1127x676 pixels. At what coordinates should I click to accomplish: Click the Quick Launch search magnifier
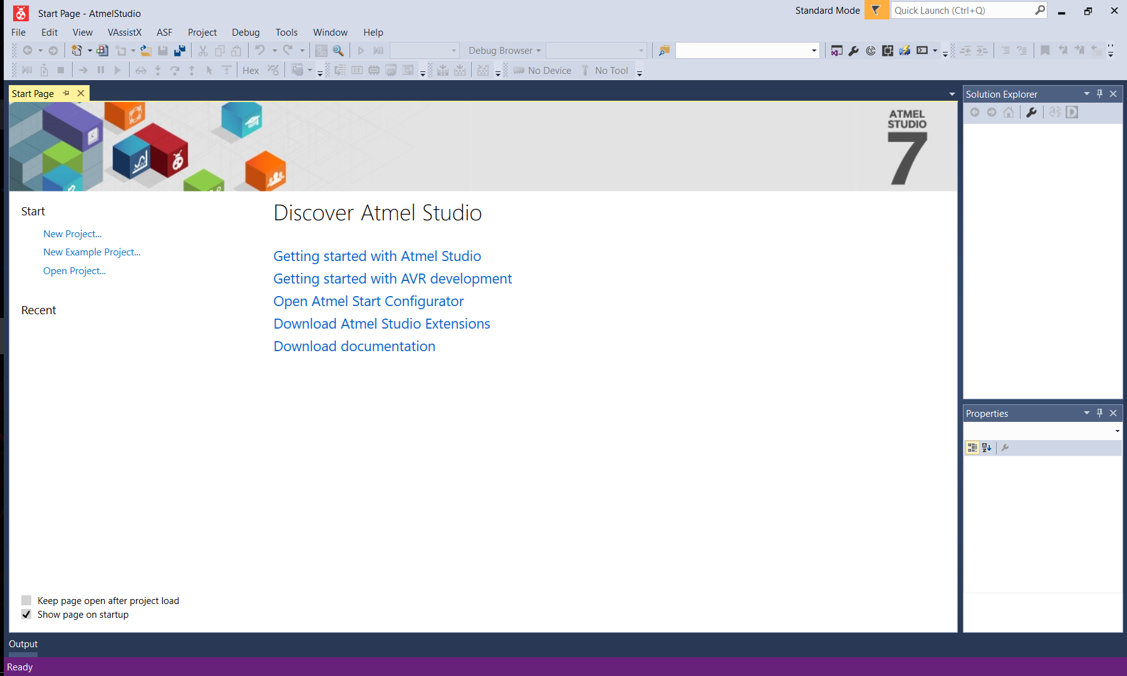[1040, 10]
